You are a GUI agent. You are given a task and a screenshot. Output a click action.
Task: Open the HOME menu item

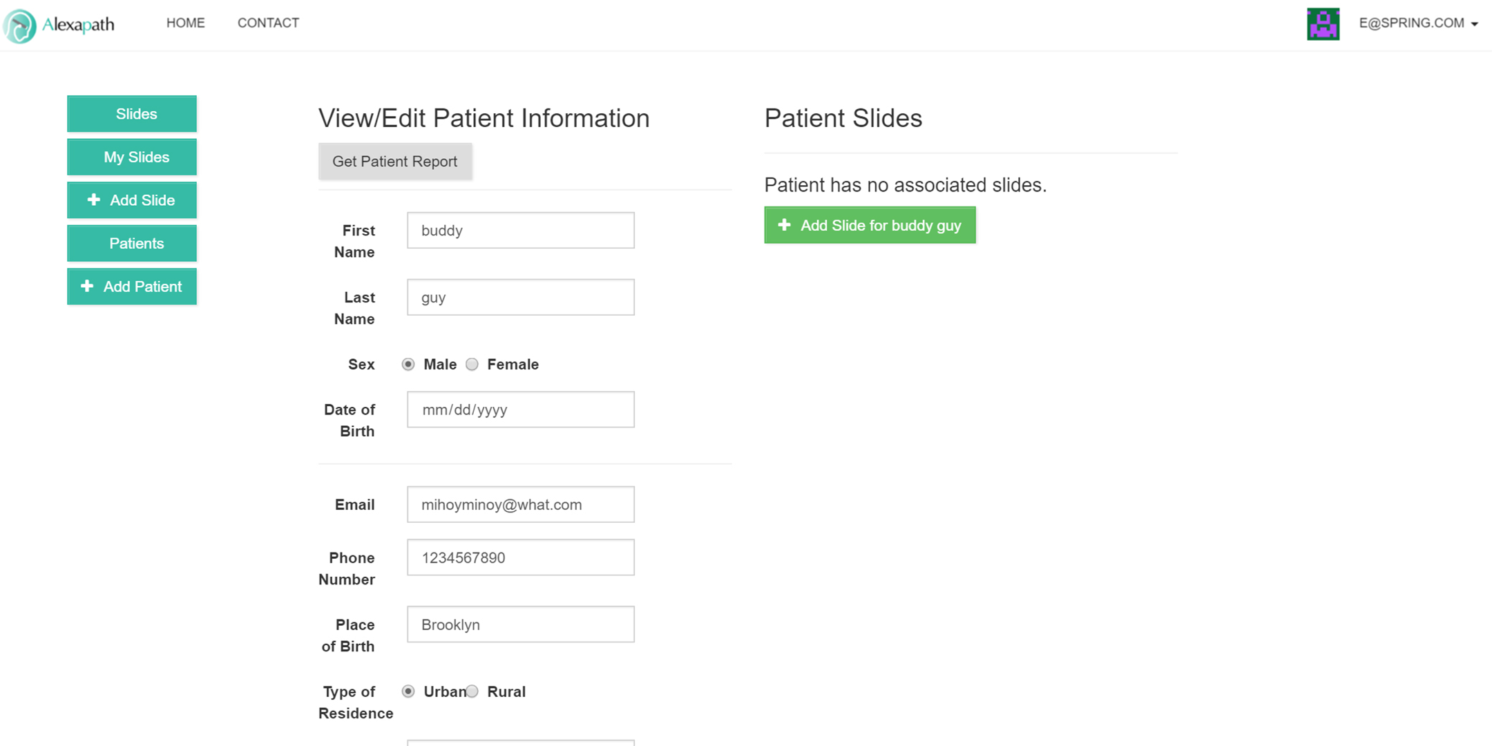[x=185, y=23]
